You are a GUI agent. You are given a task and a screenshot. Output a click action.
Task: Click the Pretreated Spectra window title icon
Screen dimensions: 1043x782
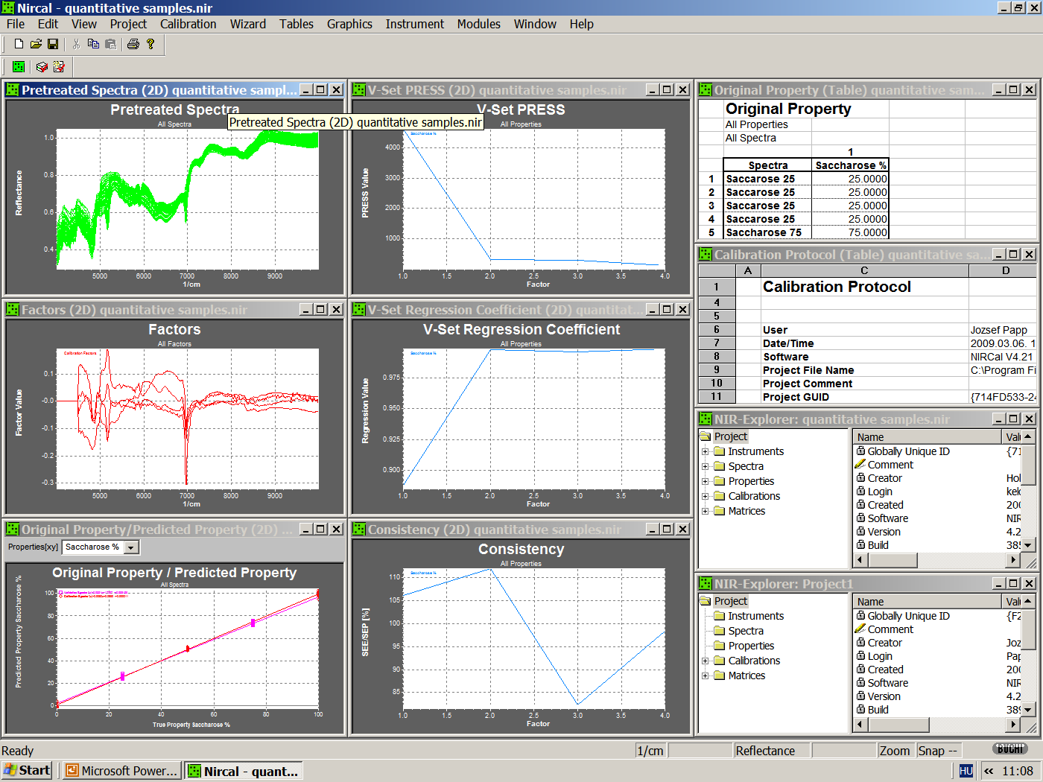point(13,89)
